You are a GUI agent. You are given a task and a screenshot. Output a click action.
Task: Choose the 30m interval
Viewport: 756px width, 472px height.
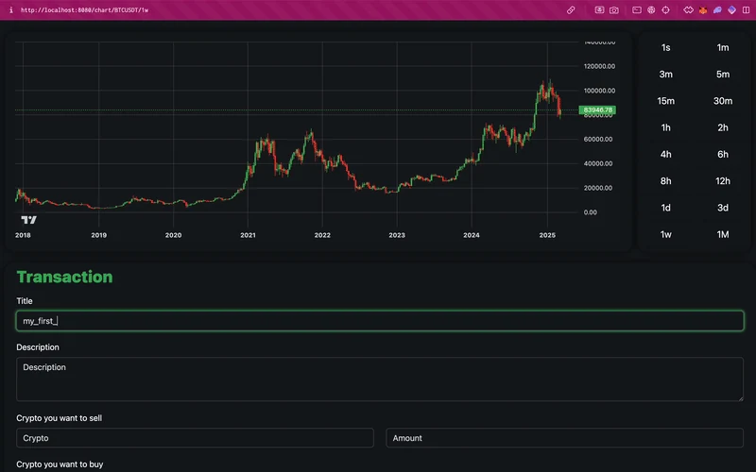(x=723, y=101)
